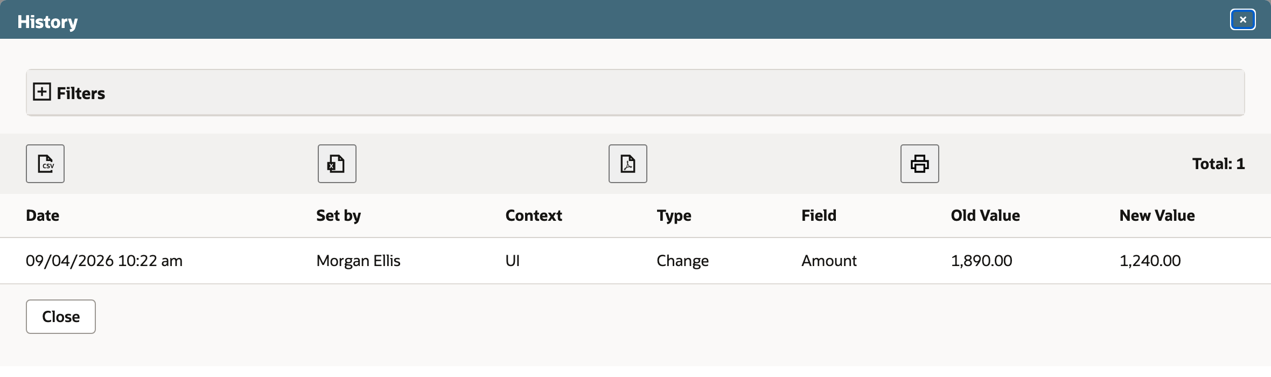This screenshot has width=1271, height=377.
Task: Export history as CSV file
Action: (x=45, y=164)
